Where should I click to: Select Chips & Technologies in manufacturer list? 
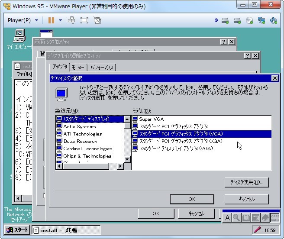click(90, 156)
